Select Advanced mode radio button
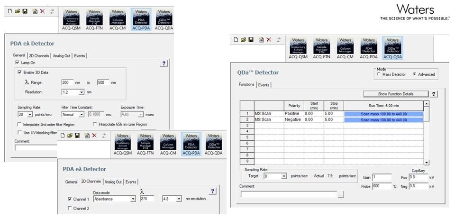This screenshot has width=455, height=219. (x=415, y=74)
